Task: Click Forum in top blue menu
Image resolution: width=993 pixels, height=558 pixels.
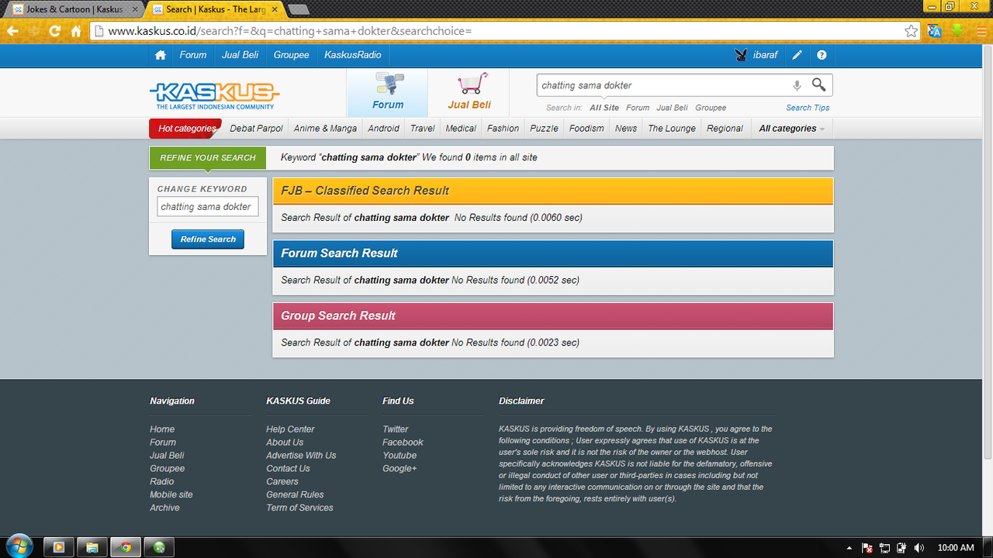Action: pyautogui.click(x=193, y=55)
